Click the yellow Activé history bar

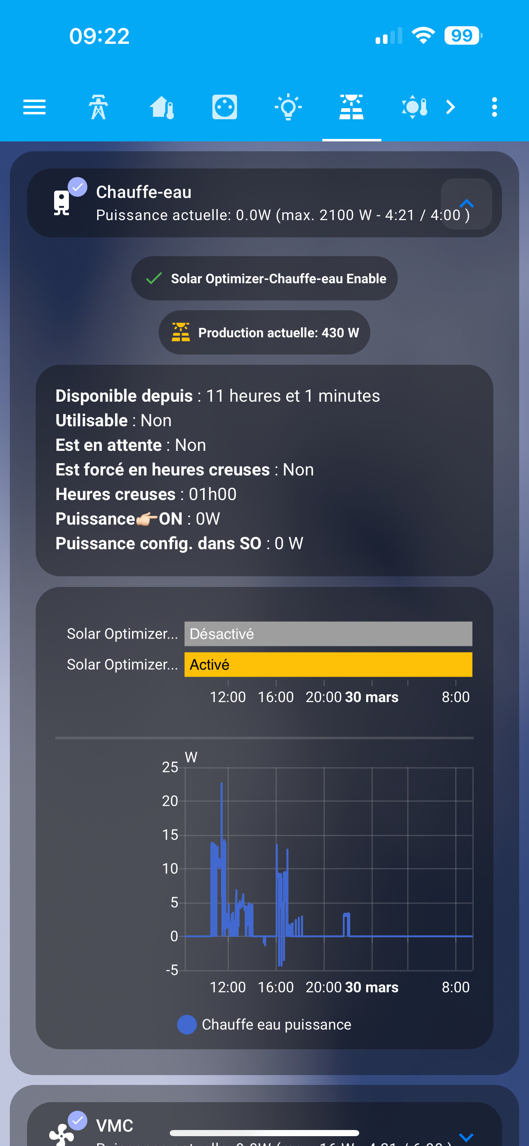(328, 664)
